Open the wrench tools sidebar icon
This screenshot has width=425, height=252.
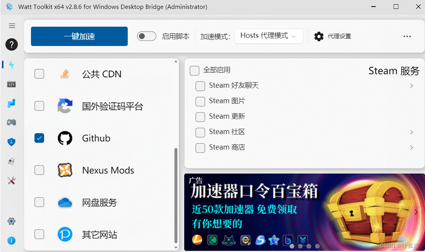11,180
